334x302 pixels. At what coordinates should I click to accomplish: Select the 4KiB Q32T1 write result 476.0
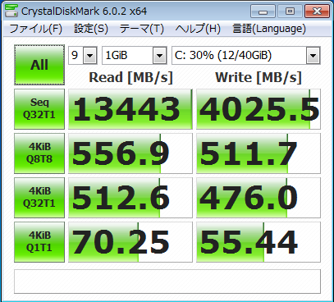[x=259, y=198]
